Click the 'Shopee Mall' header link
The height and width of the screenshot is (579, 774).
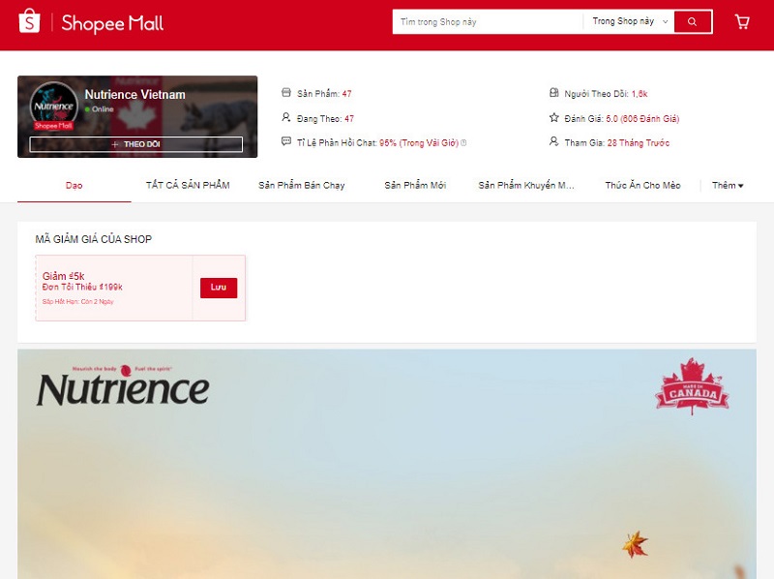112,23
